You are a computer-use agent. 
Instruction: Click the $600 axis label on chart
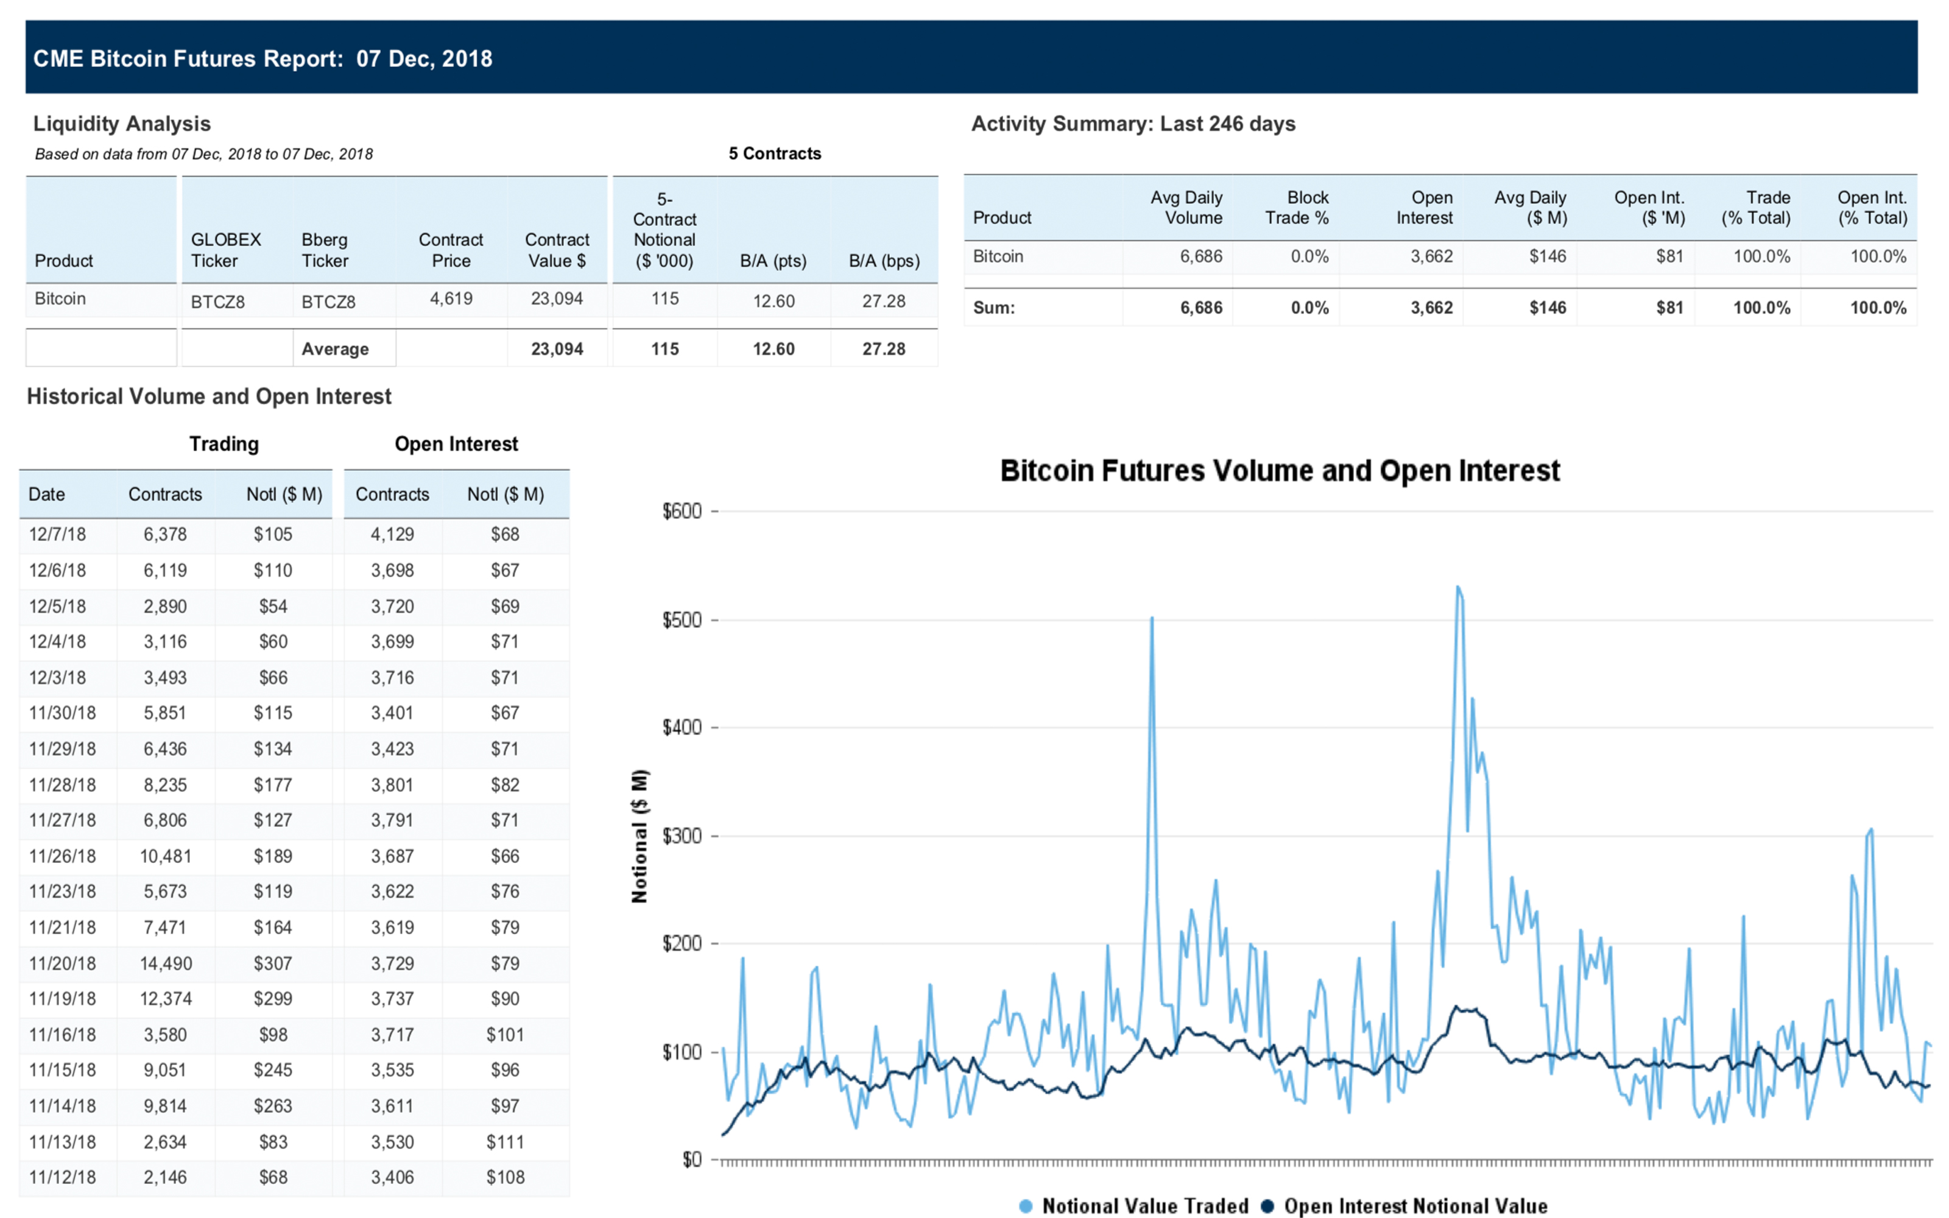coord(682,512)
